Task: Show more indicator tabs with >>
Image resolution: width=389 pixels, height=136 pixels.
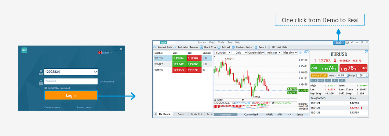Action: 289,115
